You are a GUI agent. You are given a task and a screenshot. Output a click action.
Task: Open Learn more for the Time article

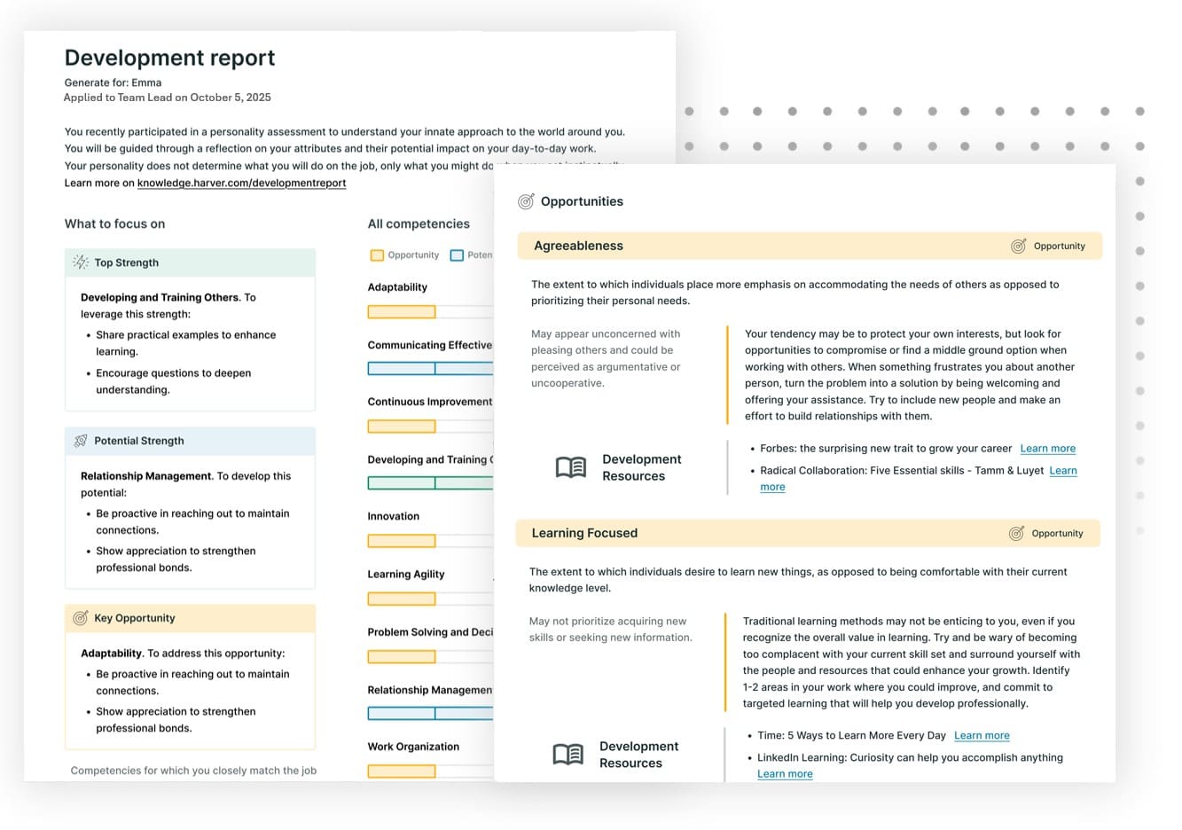point(982,735)
